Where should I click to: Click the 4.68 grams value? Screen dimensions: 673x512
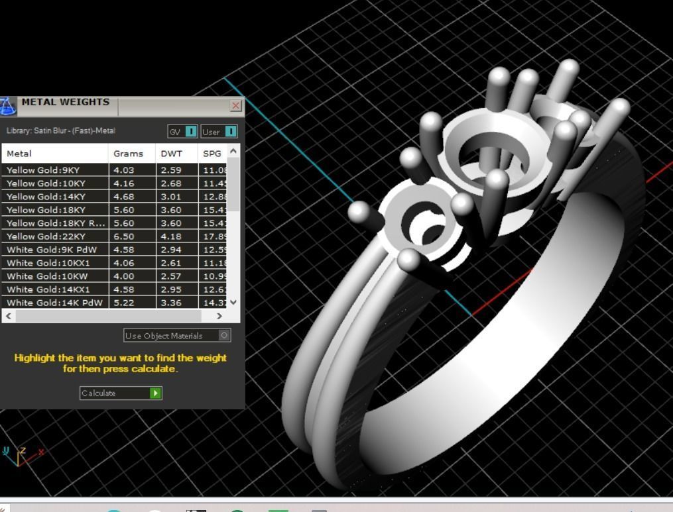124,197
